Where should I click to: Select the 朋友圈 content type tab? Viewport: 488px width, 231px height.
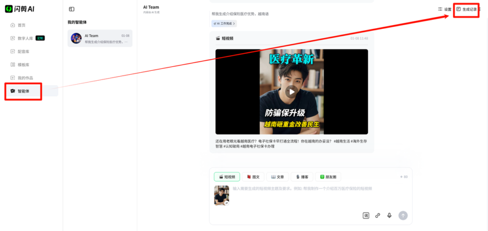(328, 177)
